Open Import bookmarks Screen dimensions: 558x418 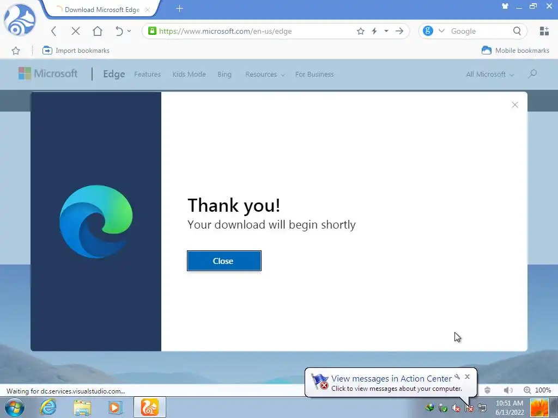76,51
